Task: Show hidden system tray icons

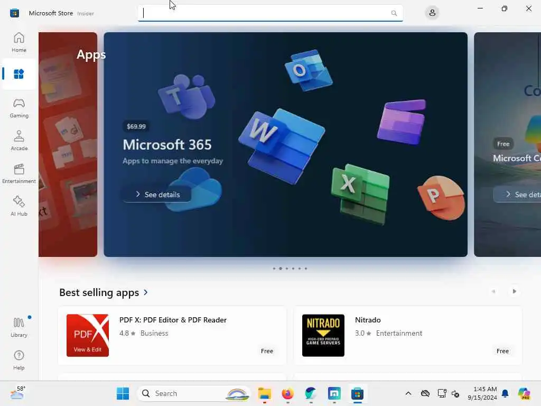Action: coord(408,393)
